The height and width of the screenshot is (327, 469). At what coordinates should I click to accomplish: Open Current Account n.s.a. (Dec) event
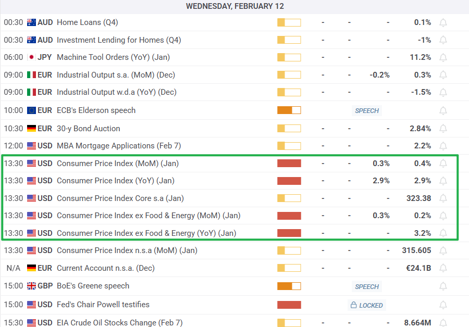pyautogui.click(x=106, y=268)
